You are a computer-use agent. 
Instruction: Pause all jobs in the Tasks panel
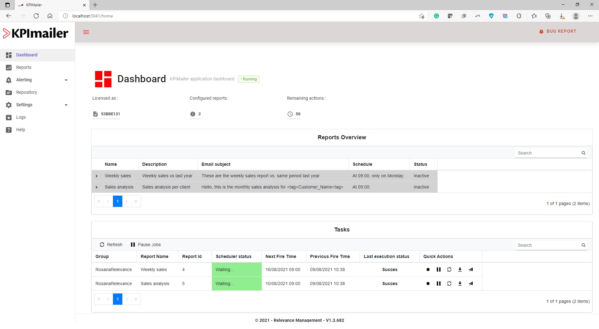pos(145,245)
